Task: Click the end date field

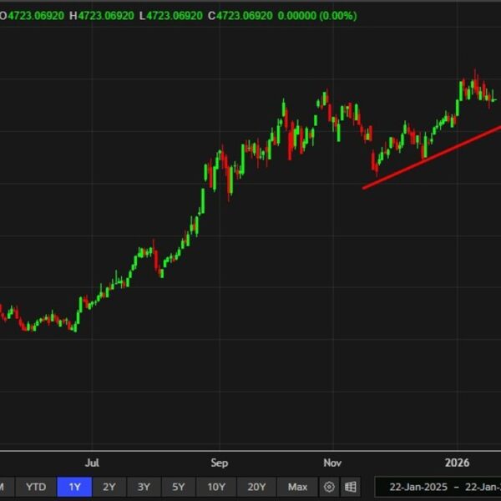Action: pyautogui.click(x=482, y=487)
